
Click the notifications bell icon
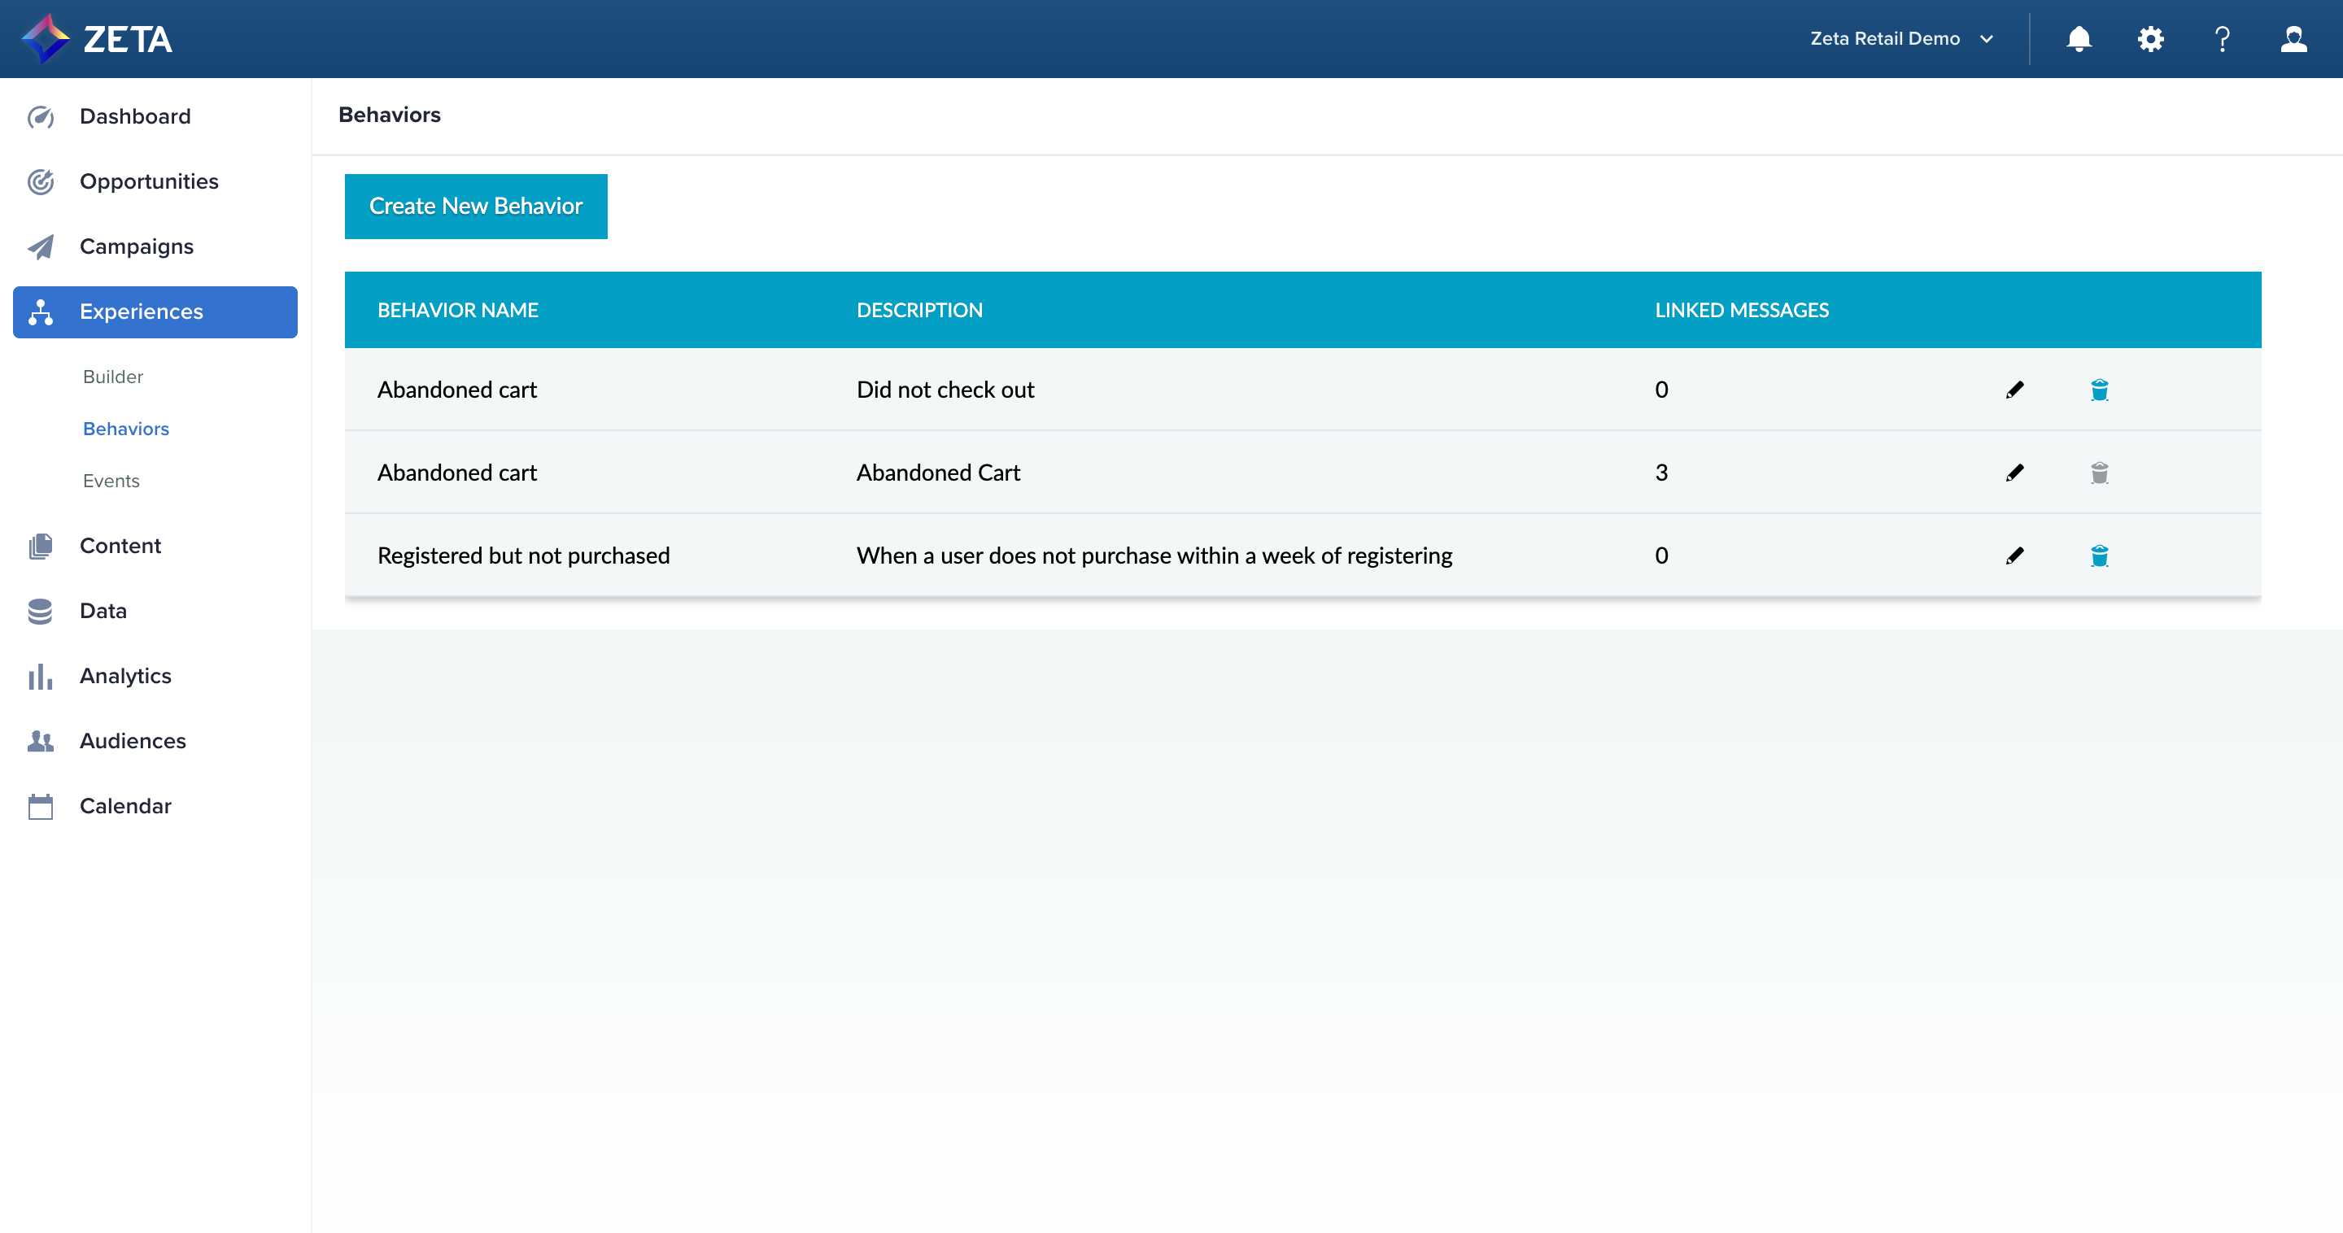click(2079, 39)
